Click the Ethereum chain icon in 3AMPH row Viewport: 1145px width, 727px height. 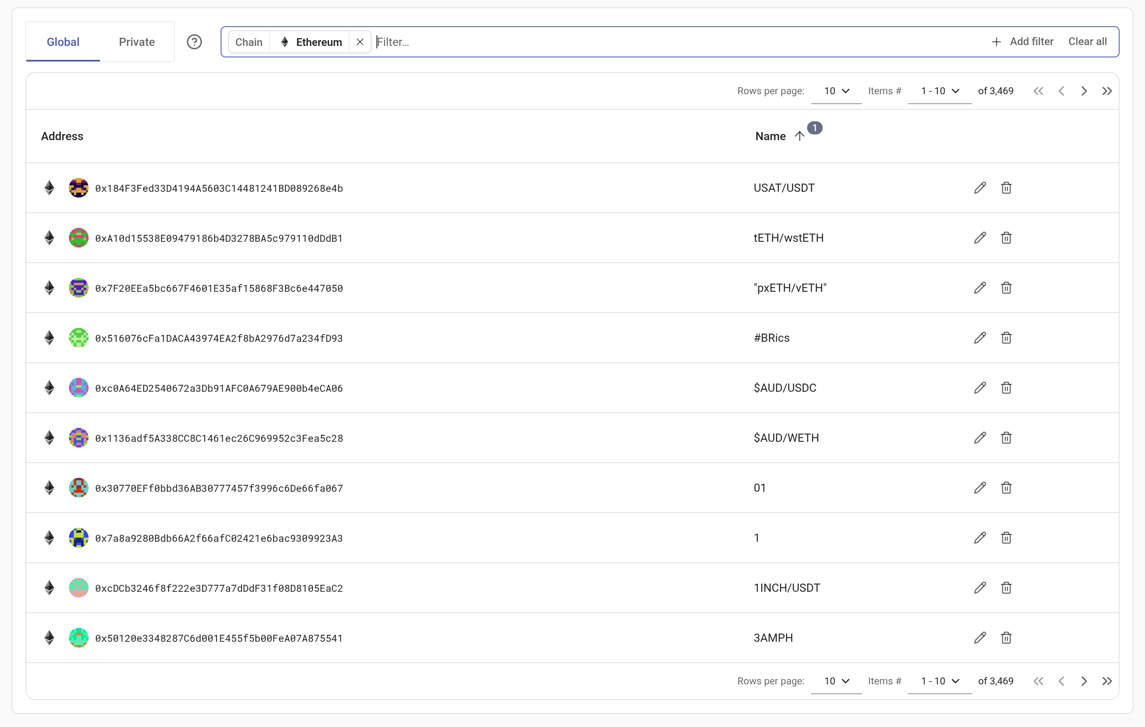(x=49, y=638)
